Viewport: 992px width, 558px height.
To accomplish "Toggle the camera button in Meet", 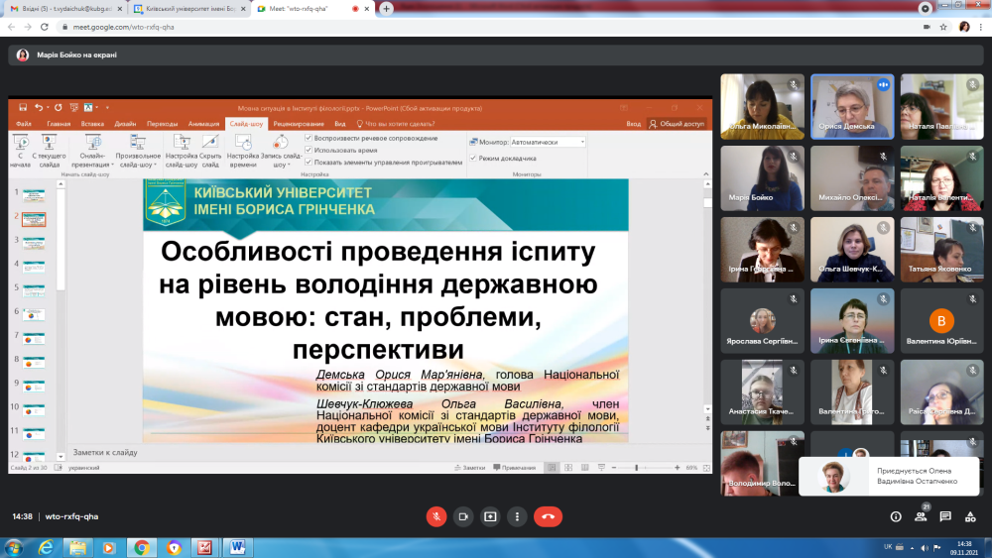I will click(463, 516).
